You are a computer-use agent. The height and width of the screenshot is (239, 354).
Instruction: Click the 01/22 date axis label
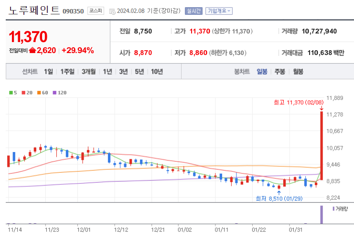(259, 230)
